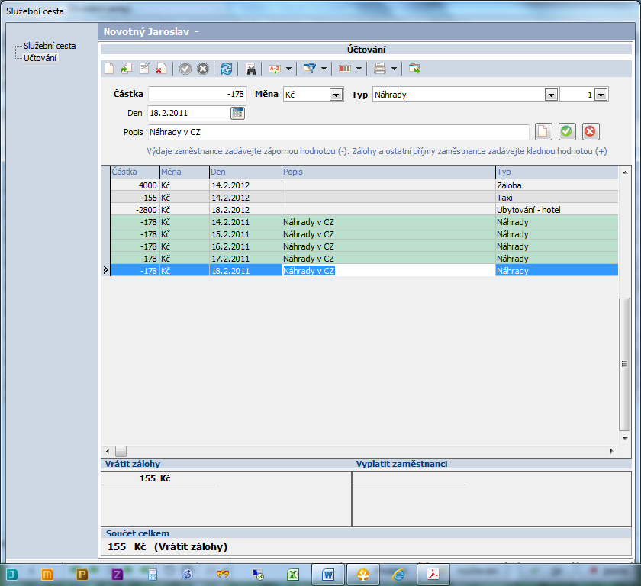Click the blue Refresh arrows icon
This screenshot has width=641, height=586.
(227, 69)
